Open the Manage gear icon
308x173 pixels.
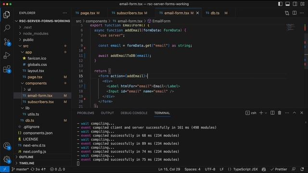(7, 160)
